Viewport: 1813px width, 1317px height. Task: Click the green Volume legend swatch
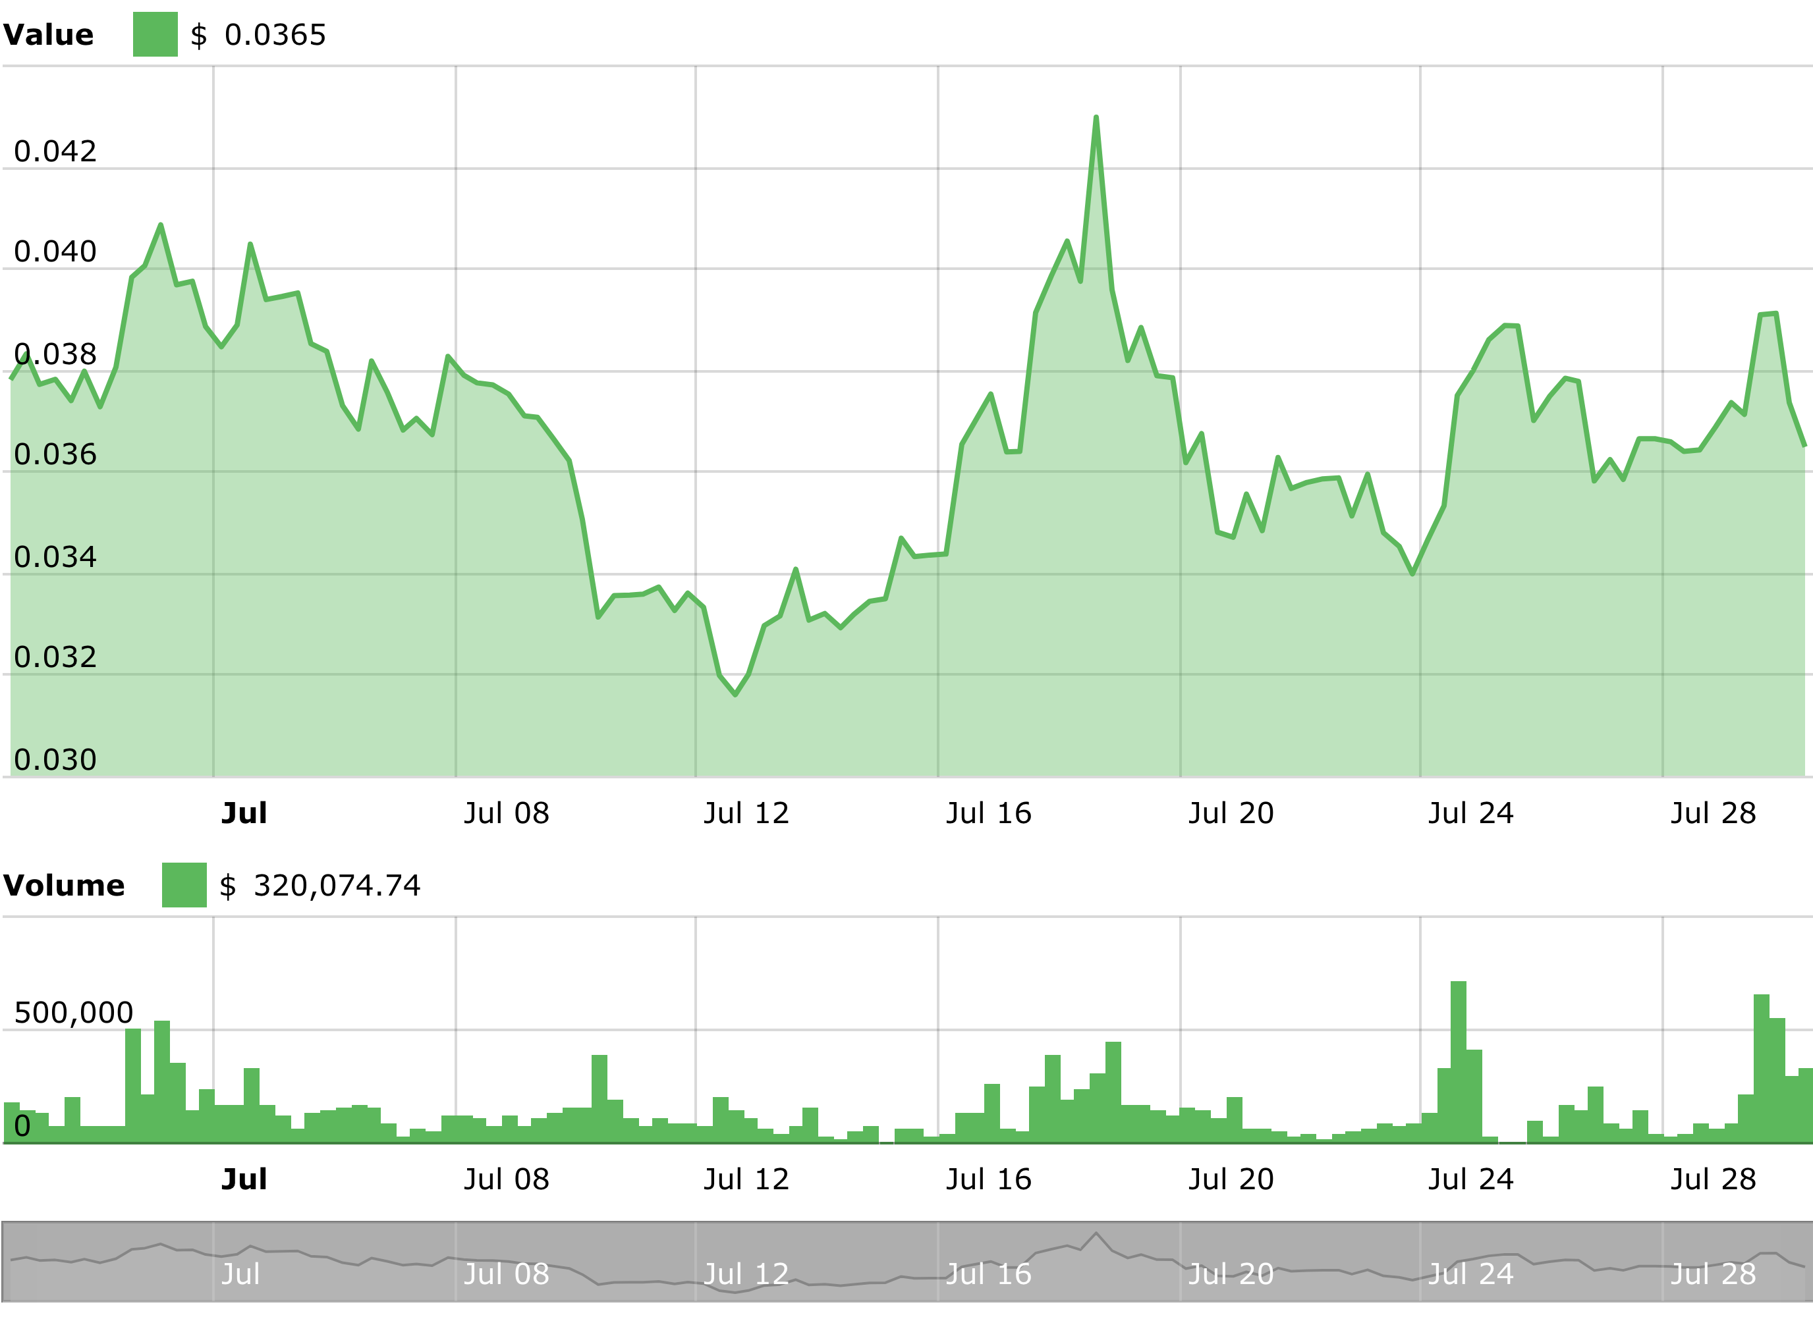point(184,884)
